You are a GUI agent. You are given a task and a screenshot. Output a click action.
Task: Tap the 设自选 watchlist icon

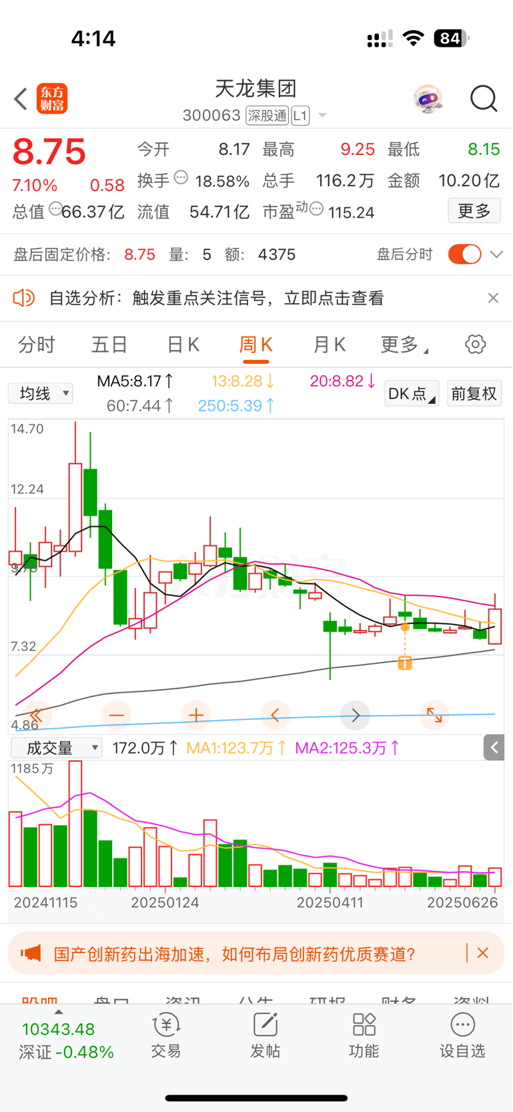[462, 1035]
